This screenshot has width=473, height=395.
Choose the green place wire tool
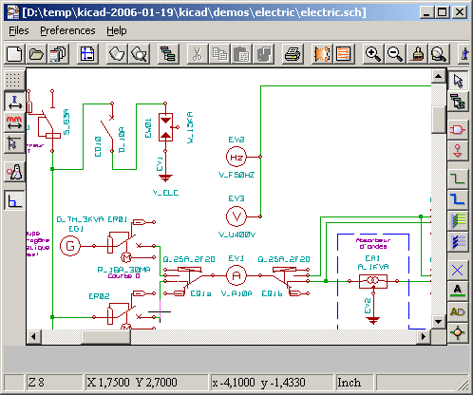(458, 179)
